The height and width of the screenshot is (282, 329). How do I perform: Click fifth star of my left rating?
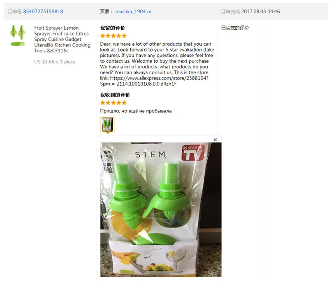coord(124,36)
